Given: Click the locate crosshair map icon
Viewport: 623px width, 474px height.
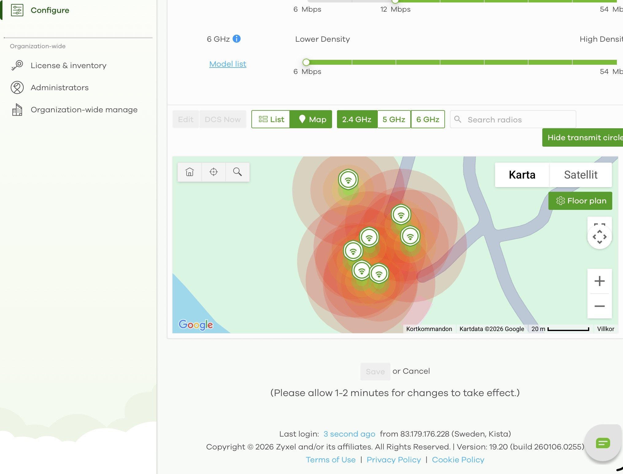Looking at the screenshot, I should click(x=214, y=172).
